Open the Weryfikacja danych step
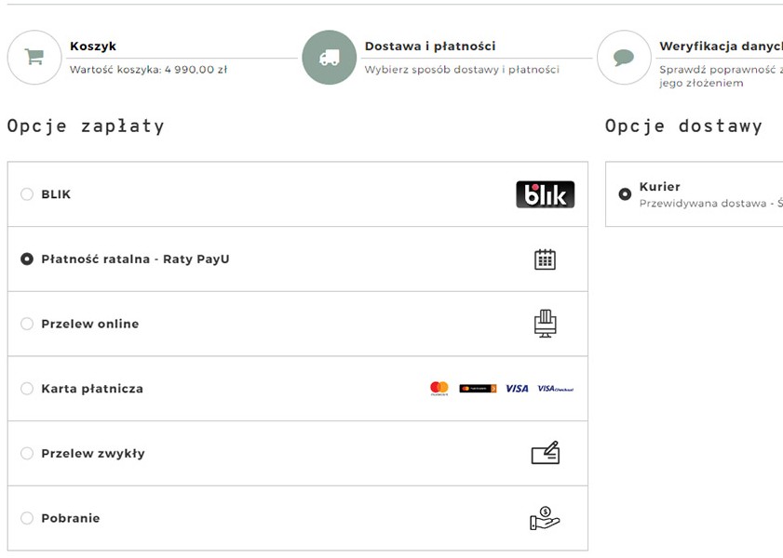783x558 pixels. (x=719, y=46)
